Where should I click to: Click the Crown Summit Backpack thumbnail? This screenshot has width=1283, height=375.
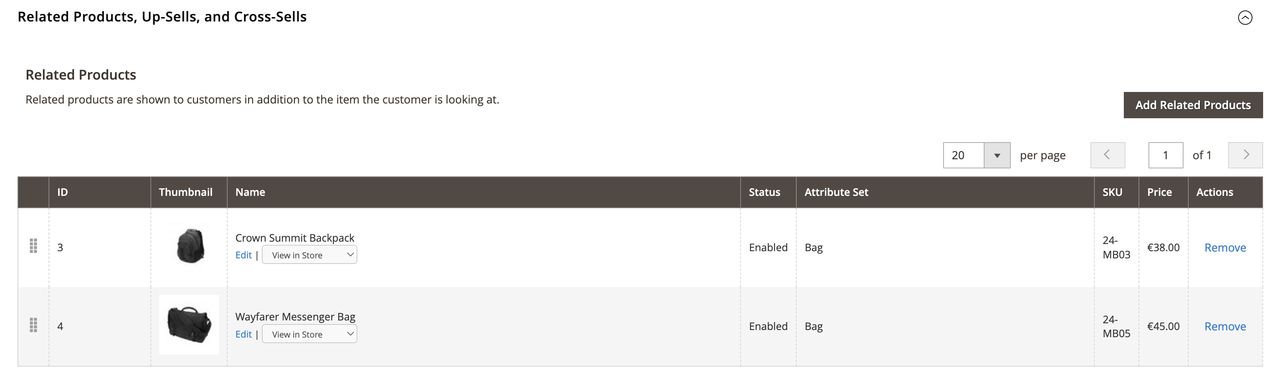pos(190,246)
